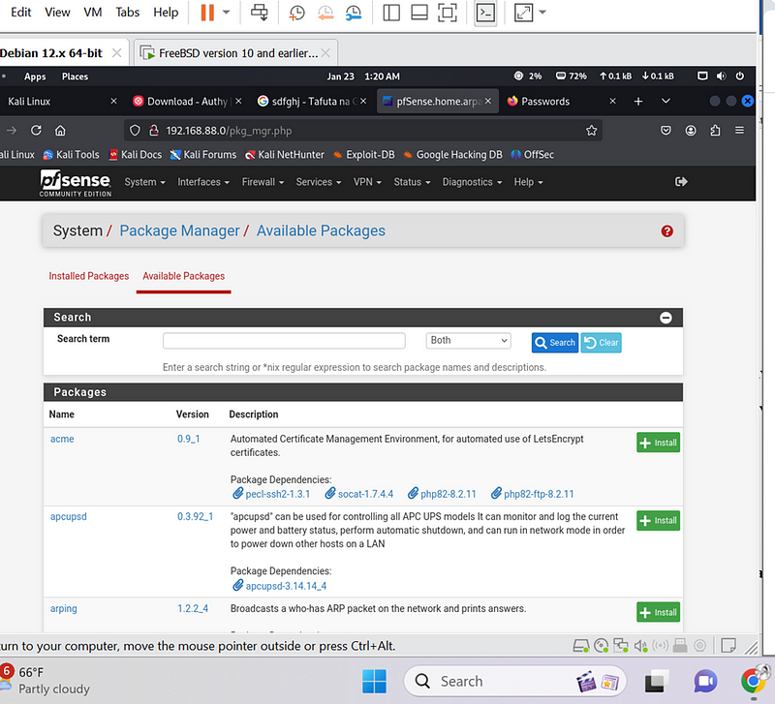Screen dimensions: 775x704
Task: Open the VMware Help menu
Action: pyautogui.click(x=166, y=13)
